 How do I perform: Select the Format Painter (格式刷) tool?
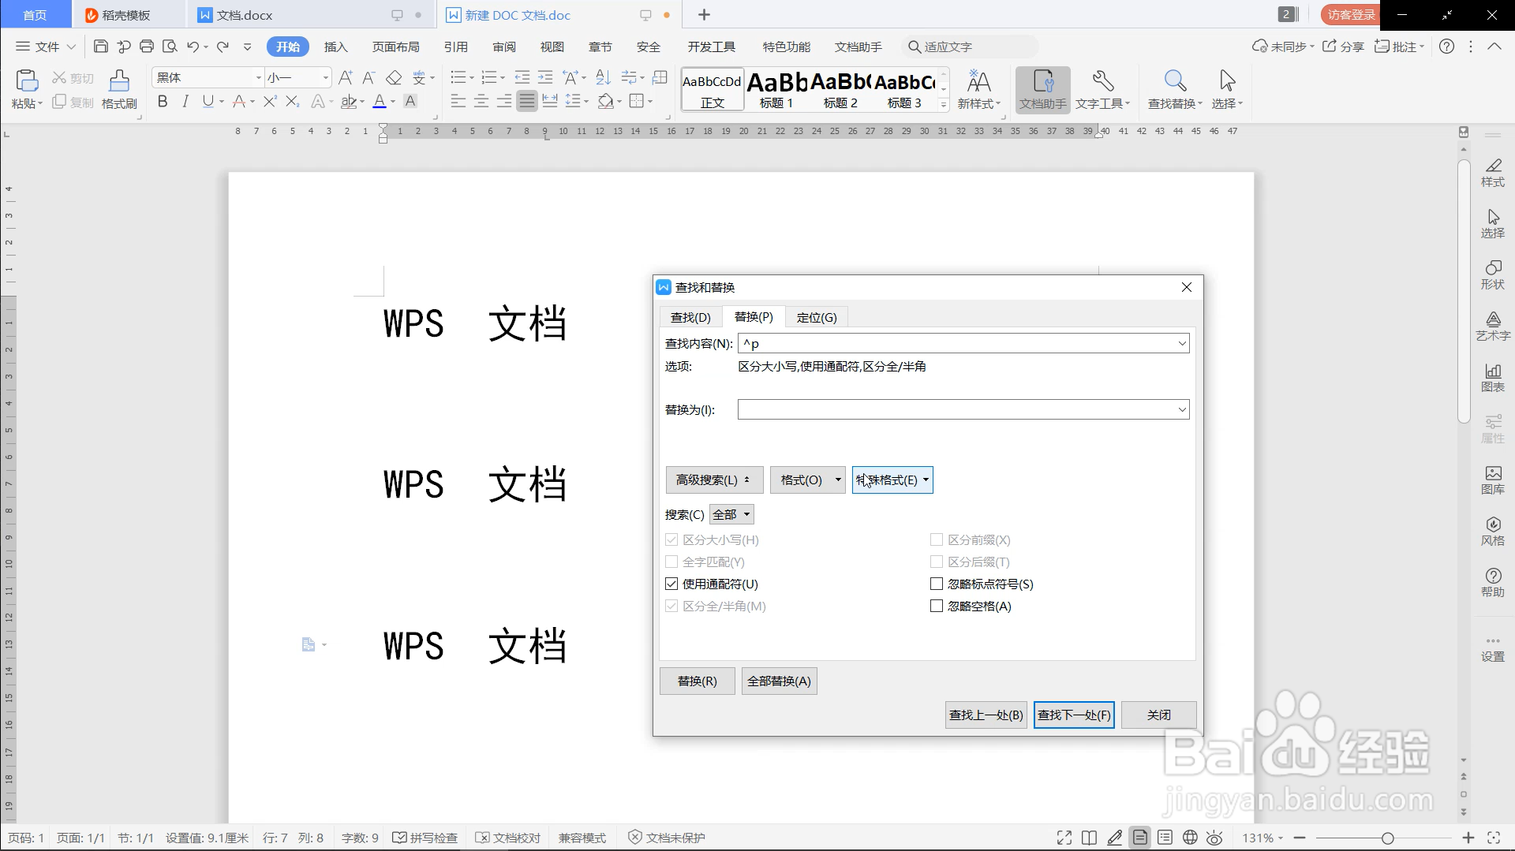(x=118, y=87)
